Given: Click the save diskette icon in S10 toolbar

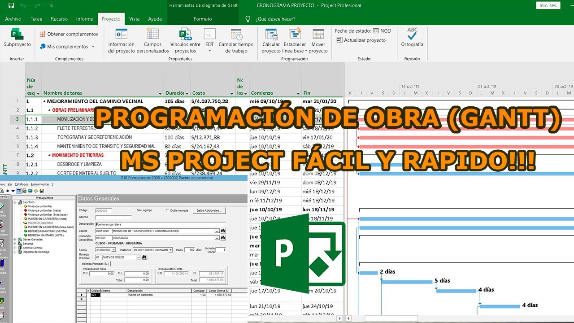Looking at the screenshot, I should point(41,191).
